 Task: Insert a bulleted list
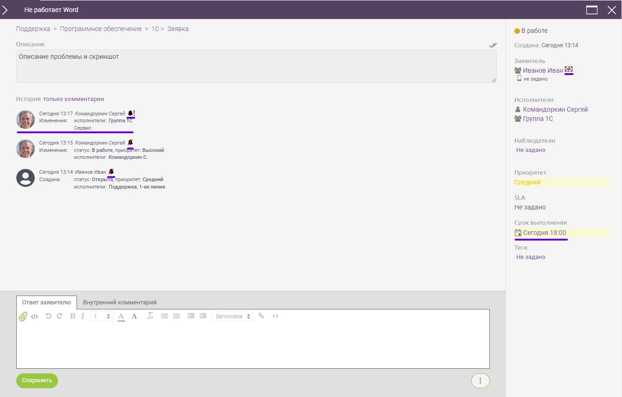click(165, 316)
